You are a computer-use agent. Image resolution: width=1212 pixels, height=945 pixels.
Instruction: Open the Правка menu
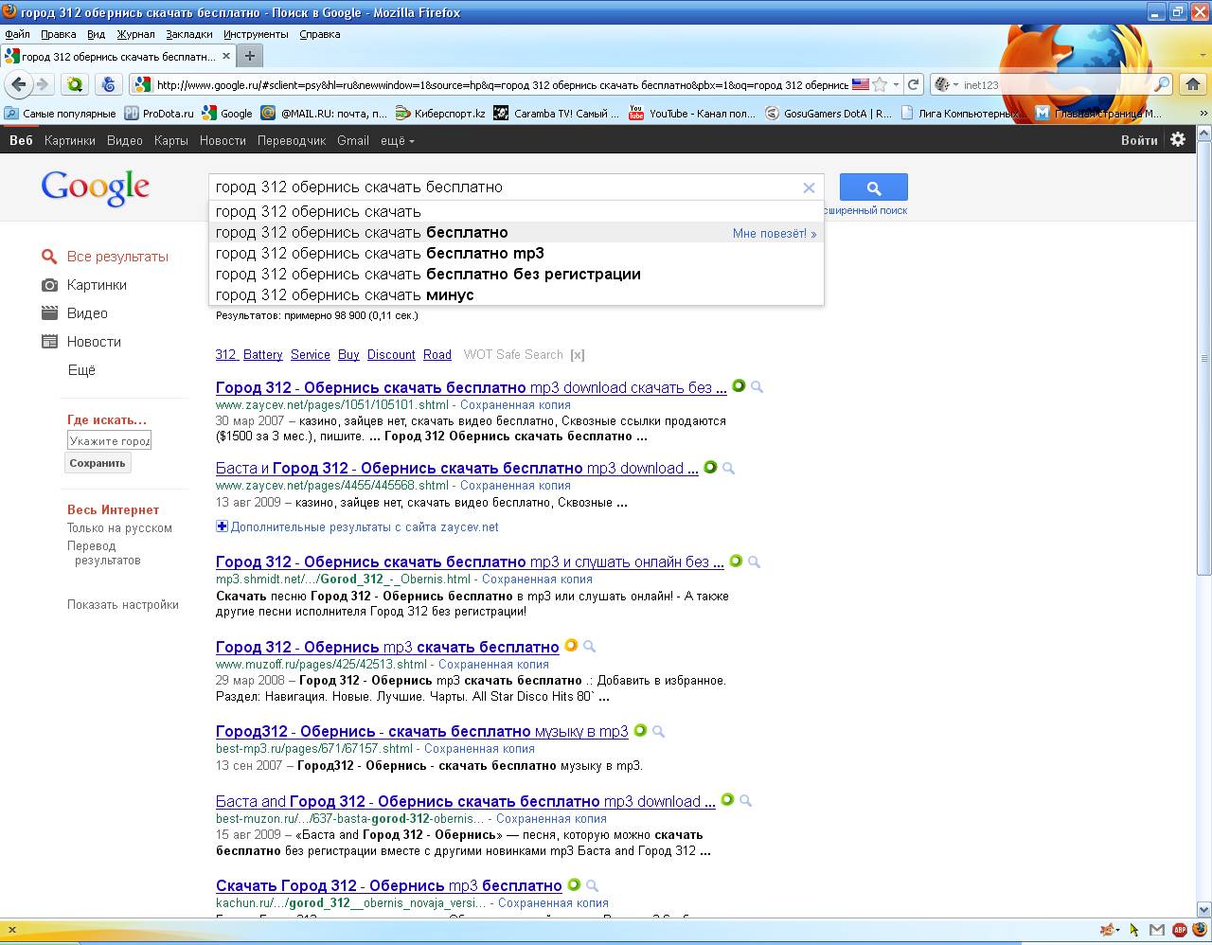coord(59,34)
